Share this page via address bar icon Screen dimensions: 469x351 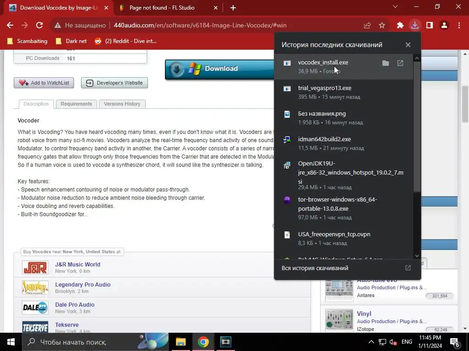(367, 26)
